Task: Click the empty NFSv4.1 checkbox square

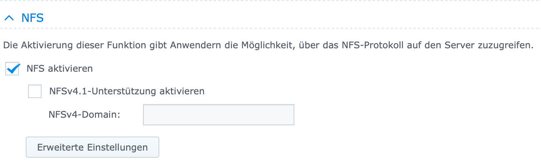Action: coord(35,91)
